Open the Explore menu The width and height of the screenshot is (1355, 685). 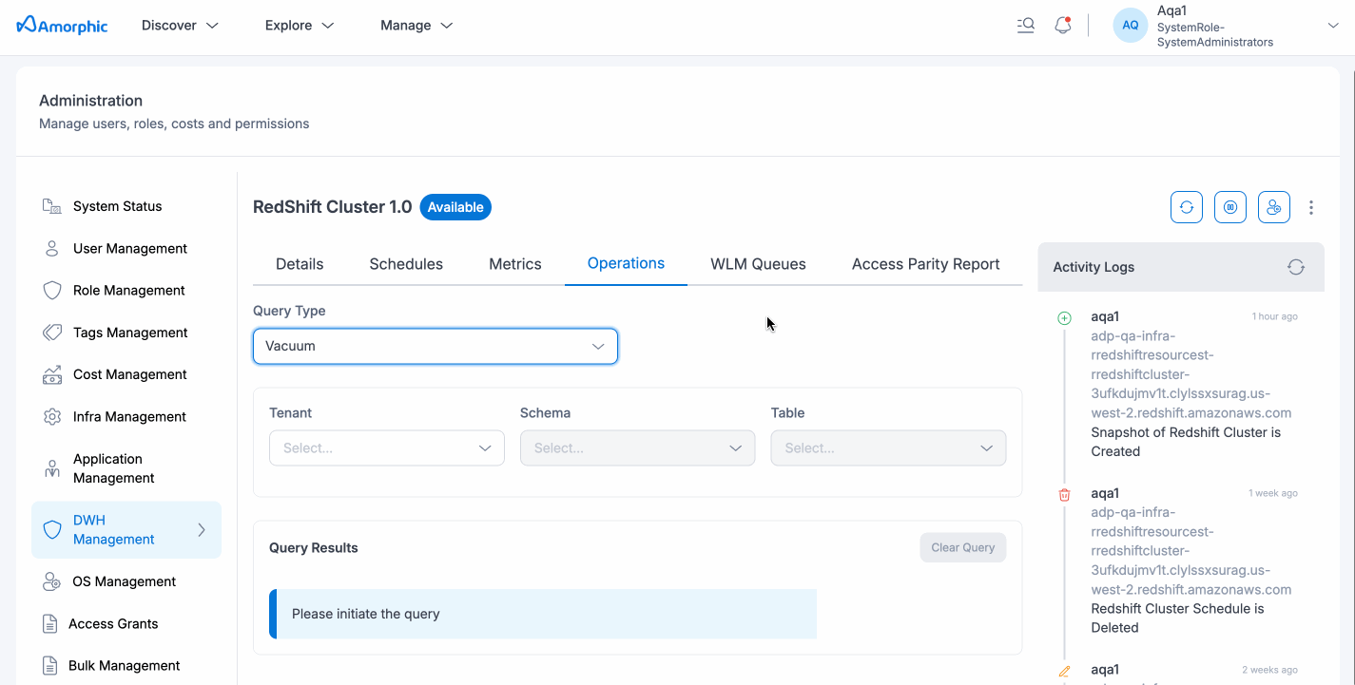pos(300,26)
